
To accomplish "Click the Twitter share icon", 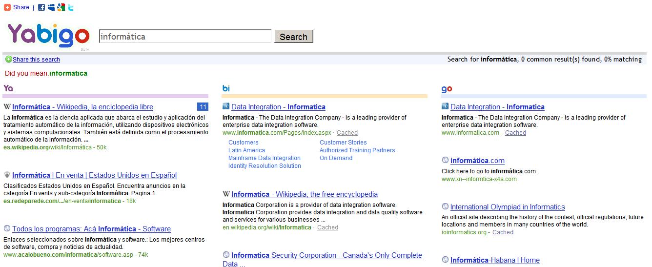I will click(x=71, y=7).
